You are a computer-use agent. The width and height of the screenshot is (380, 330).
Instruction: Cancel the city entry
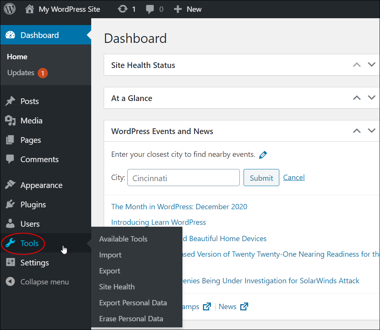click(x=294, y=177)
